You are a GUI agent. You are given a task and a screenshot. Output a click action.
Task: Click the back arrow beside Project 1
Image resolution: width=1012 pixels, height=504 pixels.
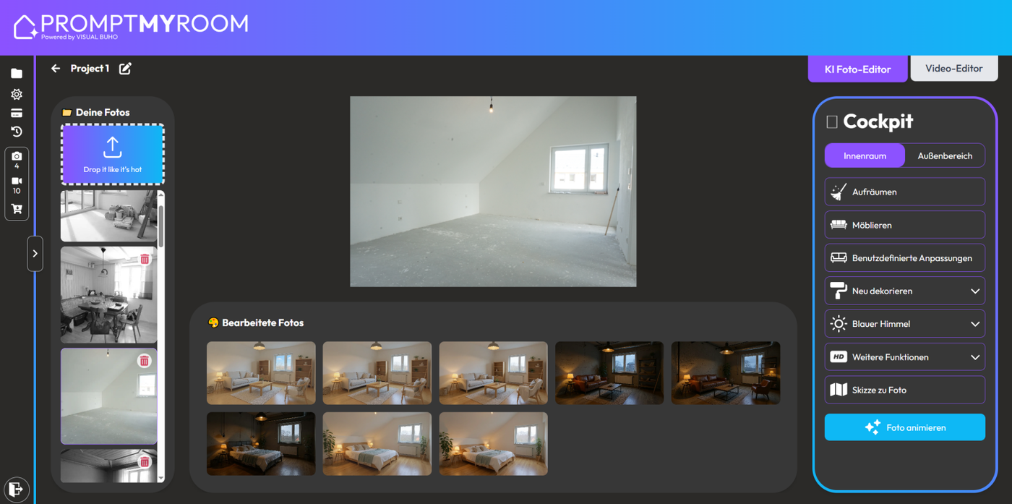[x=56, y=69]
